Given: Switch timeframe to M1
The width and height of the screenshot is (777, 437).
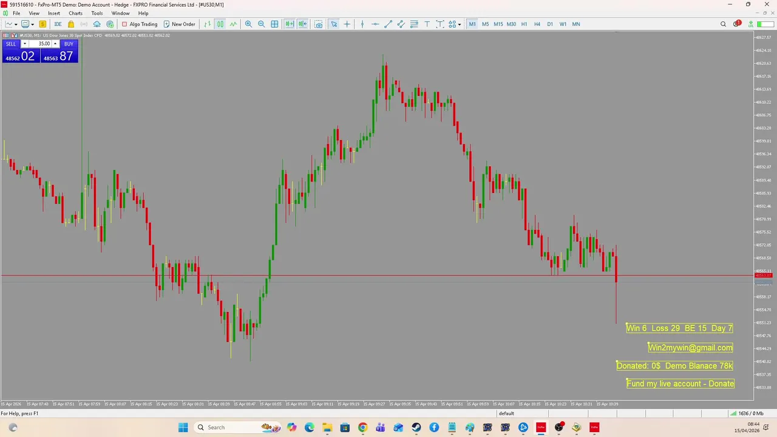Looking at the screenshot, I should pyautogui.click(x=472, y=24).
